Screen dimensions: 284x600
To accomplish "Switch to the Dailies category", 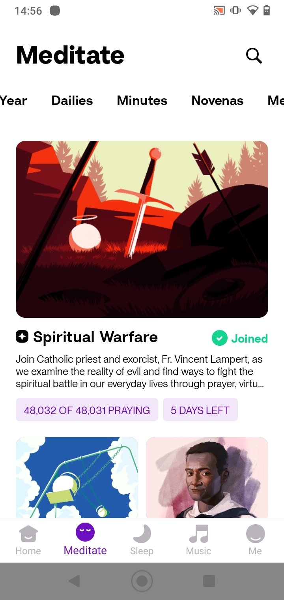I will 72,101.
